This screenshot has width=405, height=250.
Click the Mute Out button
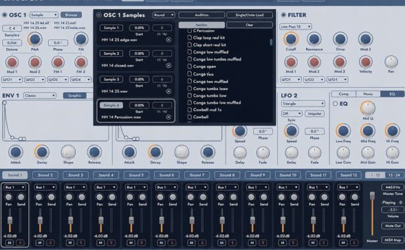(x=393, y=226)
